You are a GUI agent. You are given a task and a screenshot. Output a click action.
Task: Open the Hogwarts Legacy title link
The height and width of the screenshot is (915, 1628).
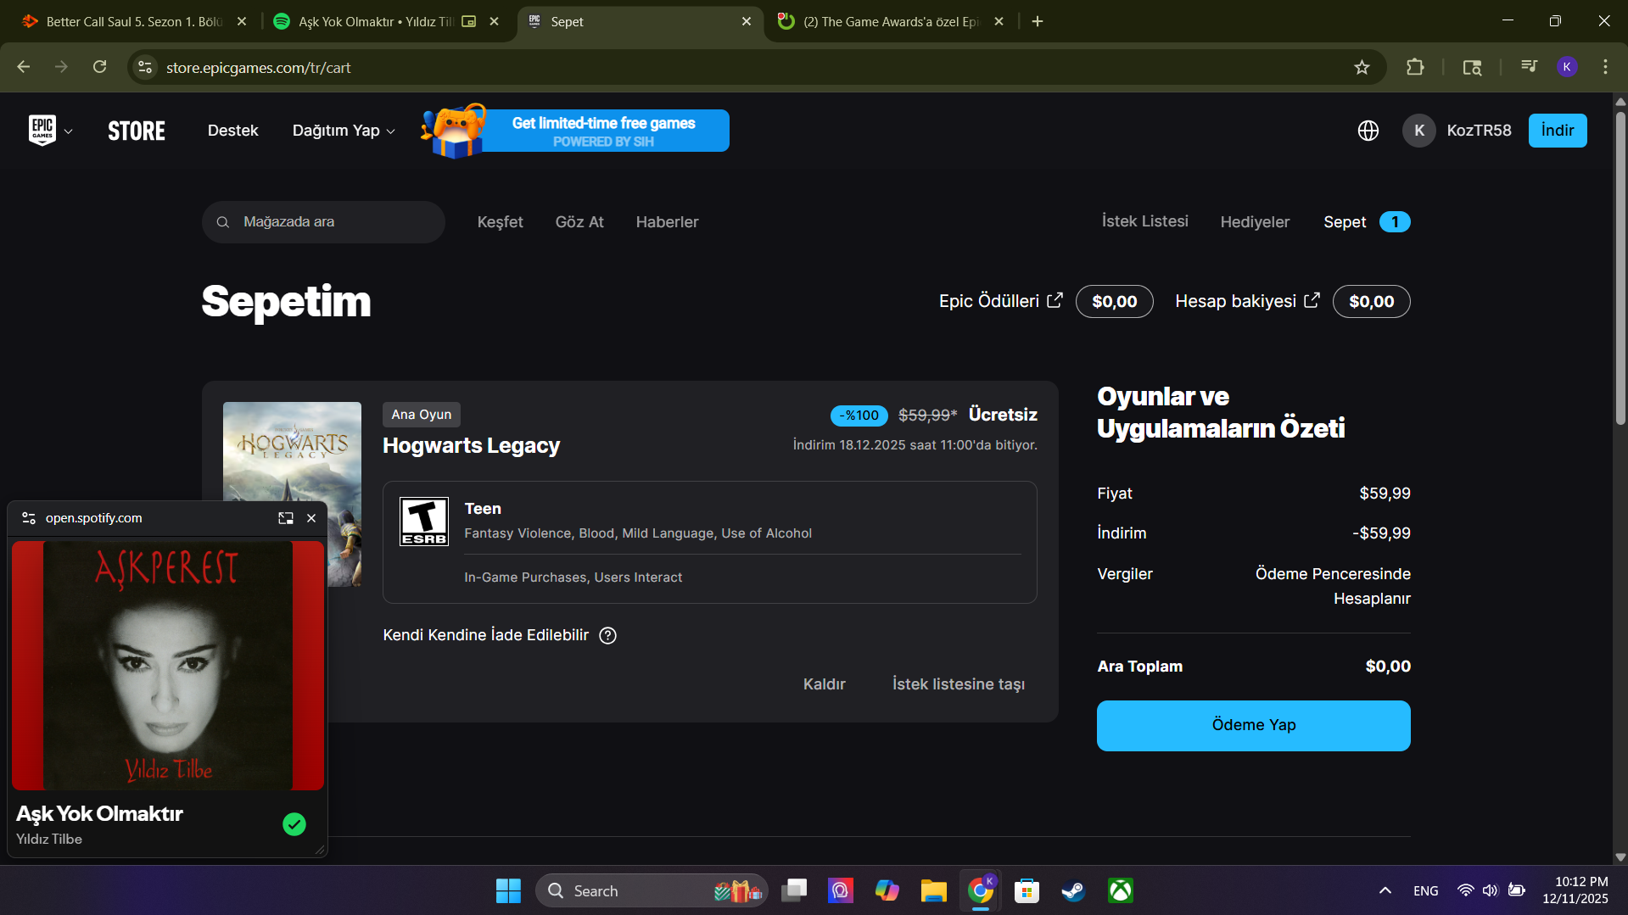tap(471, 445)
